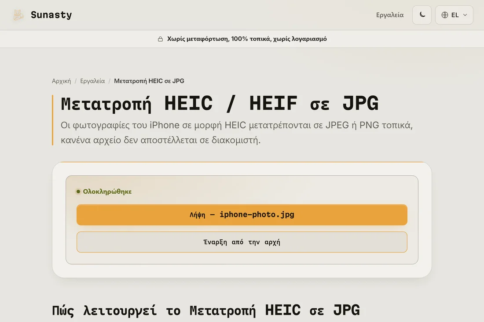Go to Αρχική in the breadcrumb

(x=61, y=81)
